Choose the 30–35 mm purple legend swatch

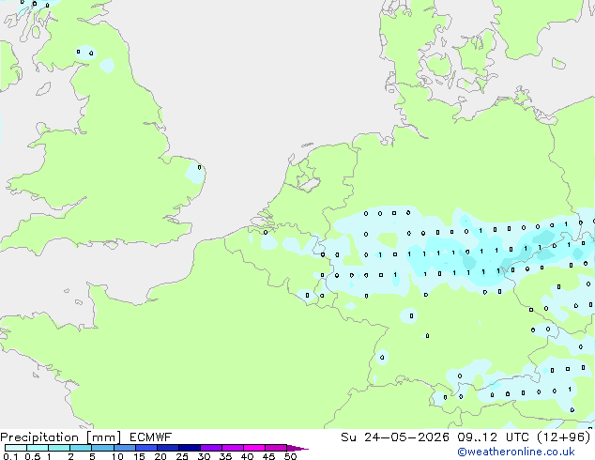pyautogui.click(x=211, y=448)
